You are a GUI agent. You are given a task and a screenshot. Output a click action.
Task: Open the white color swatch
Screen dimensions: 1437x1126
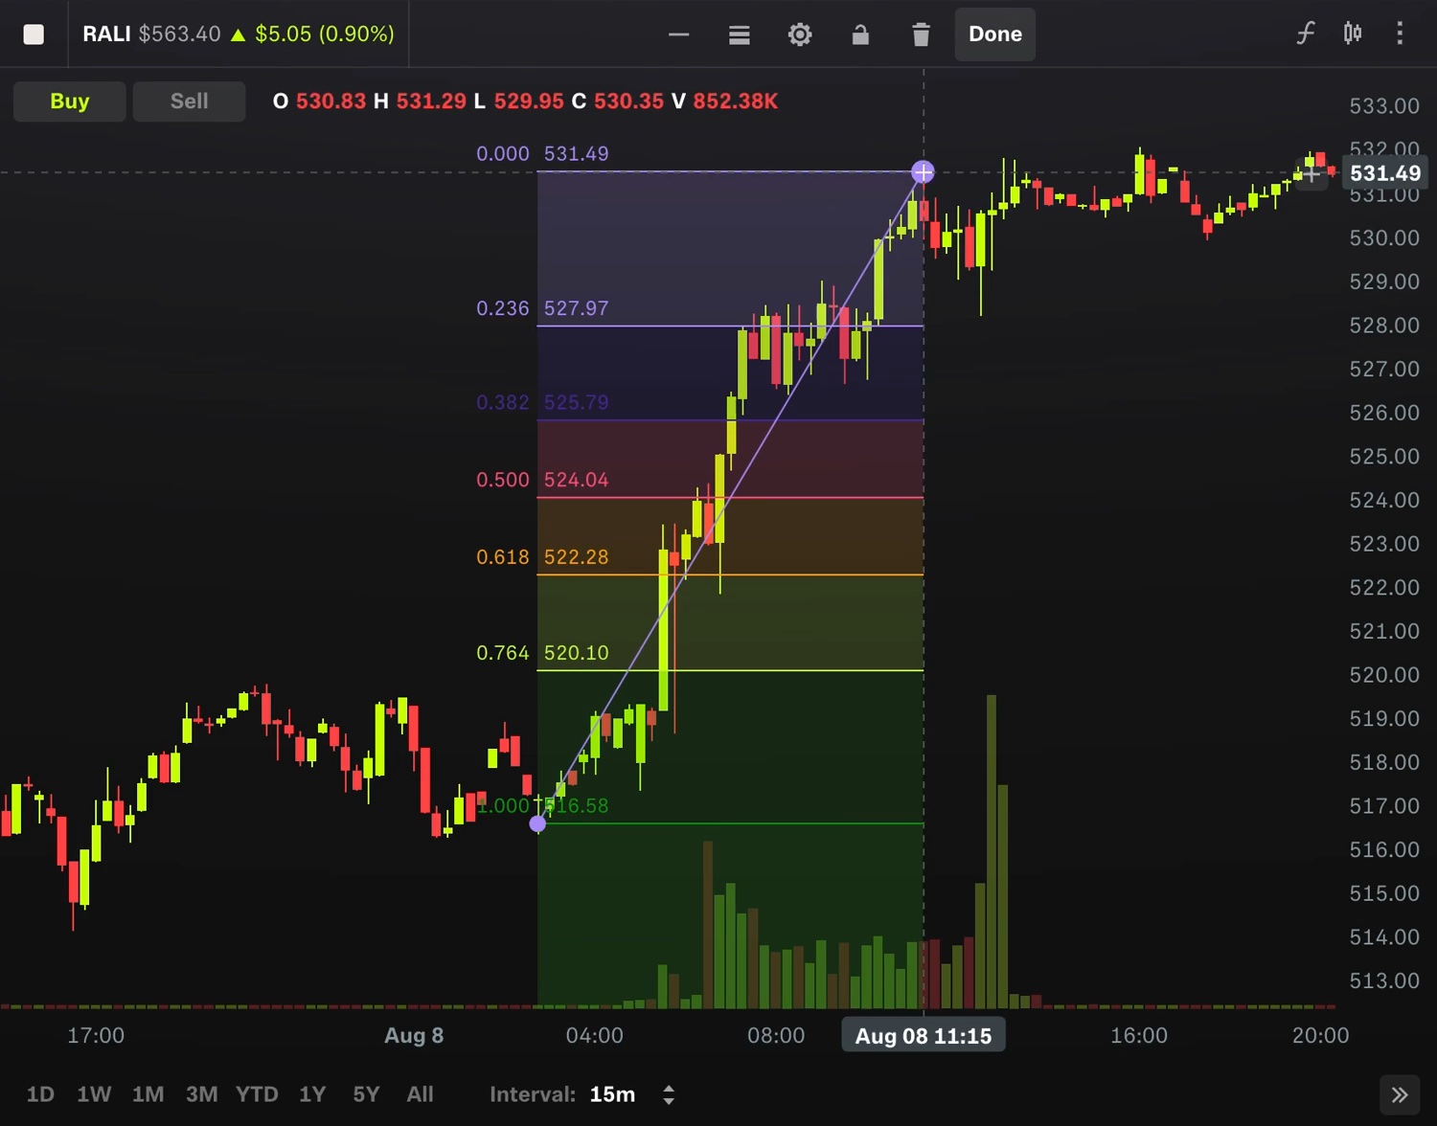coord(34,34)
